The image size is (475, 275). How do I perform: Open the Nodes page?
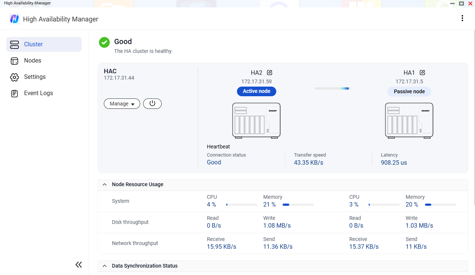coord(44,61)
